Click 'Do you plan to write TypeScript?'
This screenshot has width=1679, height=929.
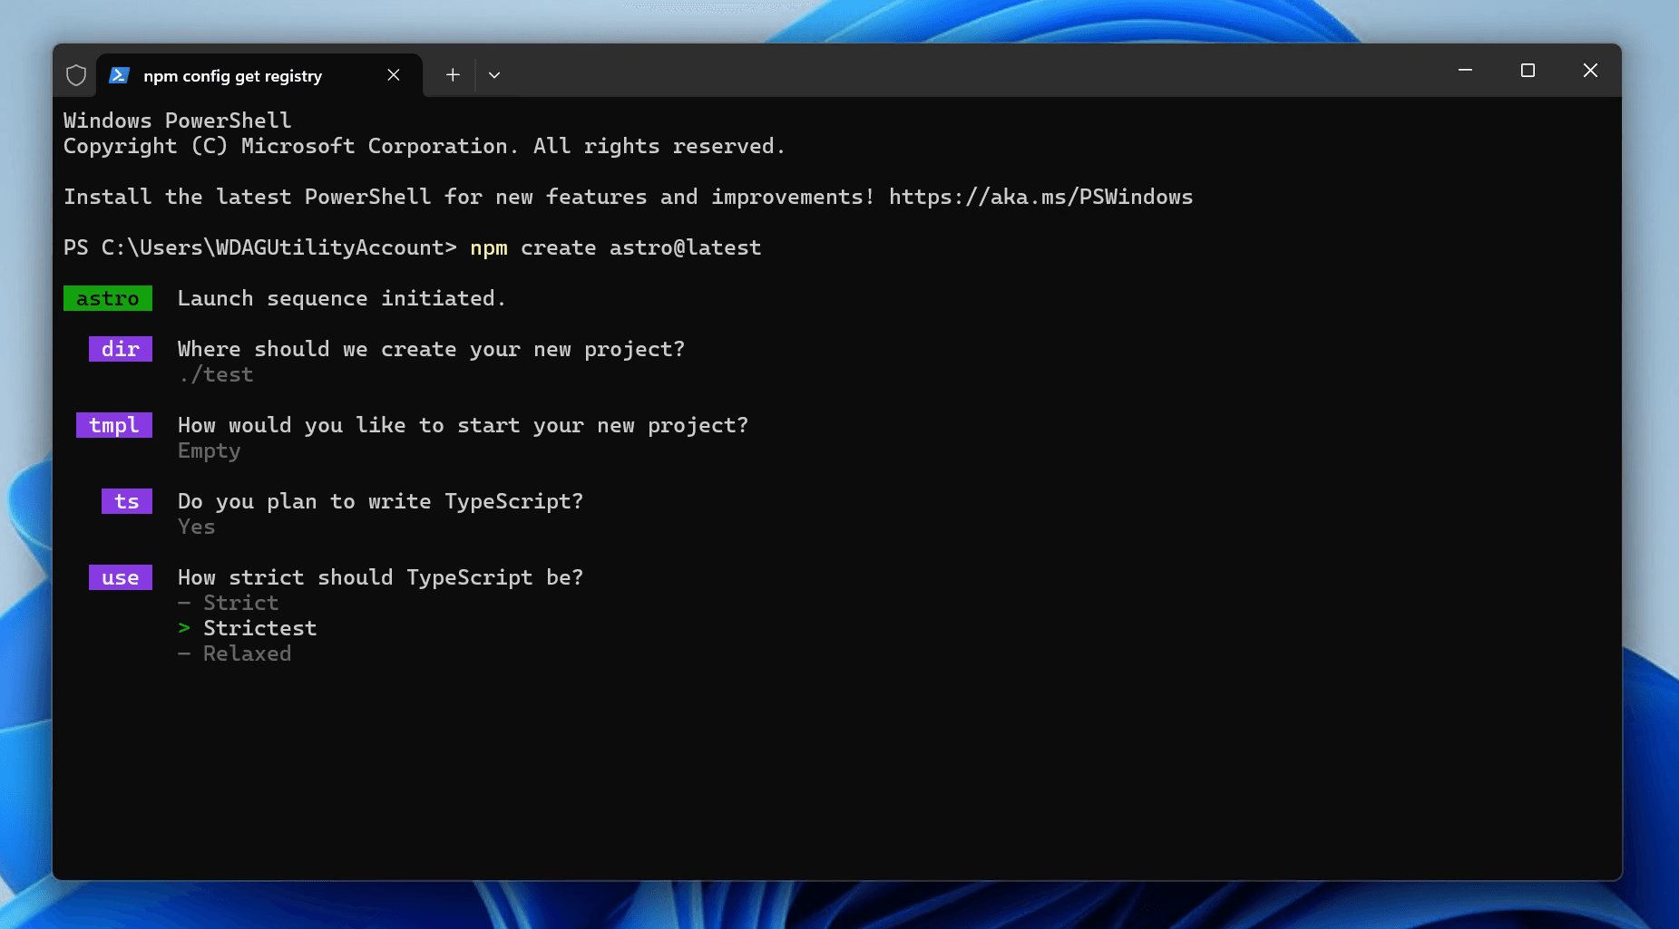pyautogui.click(x=381, y=501)
